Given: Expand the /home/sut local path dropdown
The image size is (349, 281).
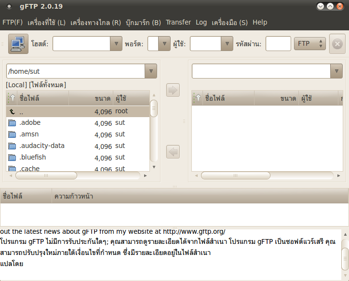Looking at the screenshot, I should click(151, 71).
